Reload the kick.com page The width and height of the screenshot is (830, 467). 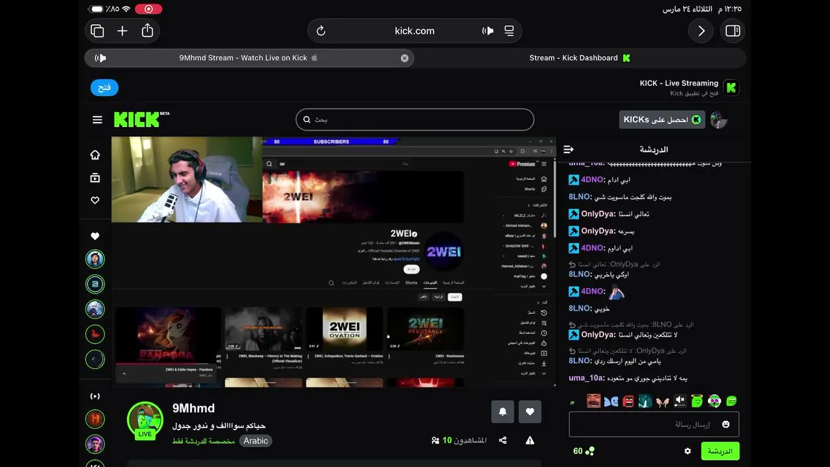click(x=320, y=30)
